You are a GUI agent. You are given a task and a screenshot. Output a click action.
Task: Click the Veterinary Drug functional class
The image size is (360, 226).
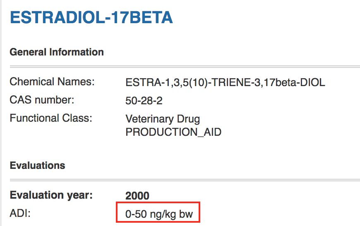pyautogui.click(x=163, y=119)
